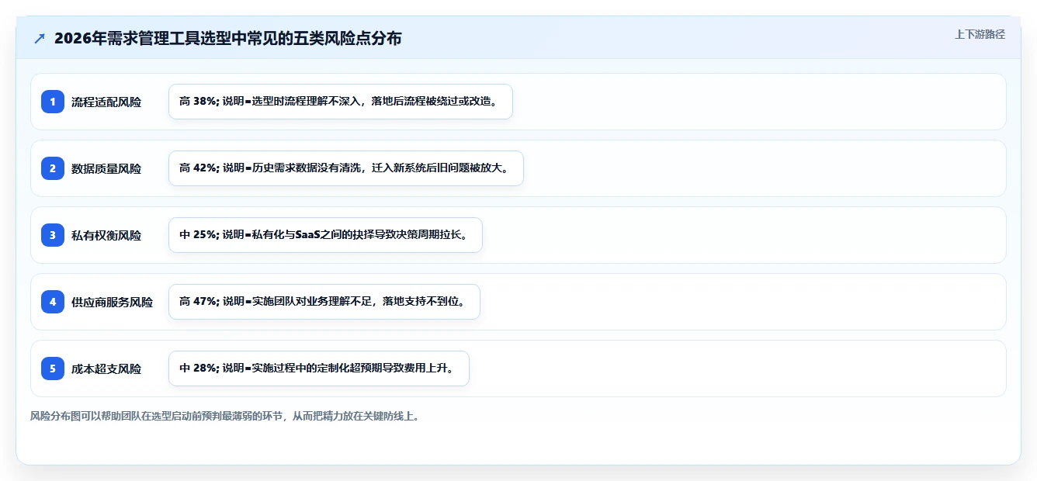The height and width of the screenshot is (481, 1037).
Task: Click the 数据质量风险 label
Action: click(x=106, y=168)
